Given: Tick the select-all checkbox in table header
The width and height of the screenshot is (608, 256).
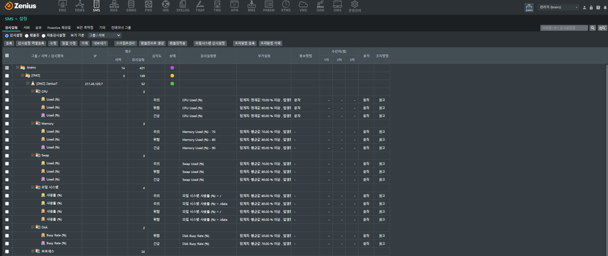Looking at the screenshot, I should pos(7,55).
